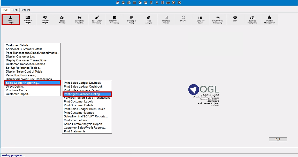298x157 pixels.
Task: Click the fax machine icon in top bar
Action: pos(129,3)
